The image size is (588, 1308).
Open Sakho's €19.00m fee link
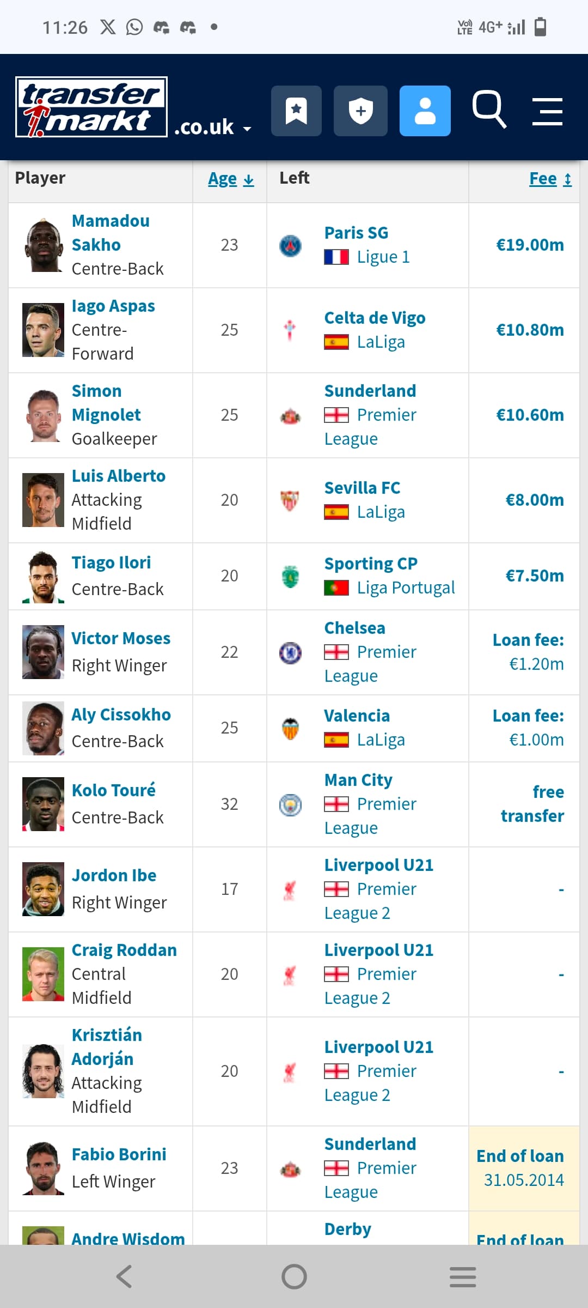tap(529, 245)
